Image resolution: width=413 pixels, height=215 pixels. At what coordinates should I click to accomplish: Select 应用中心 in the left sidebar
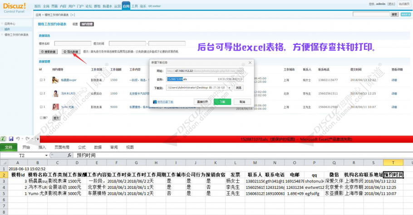point(10,24)
